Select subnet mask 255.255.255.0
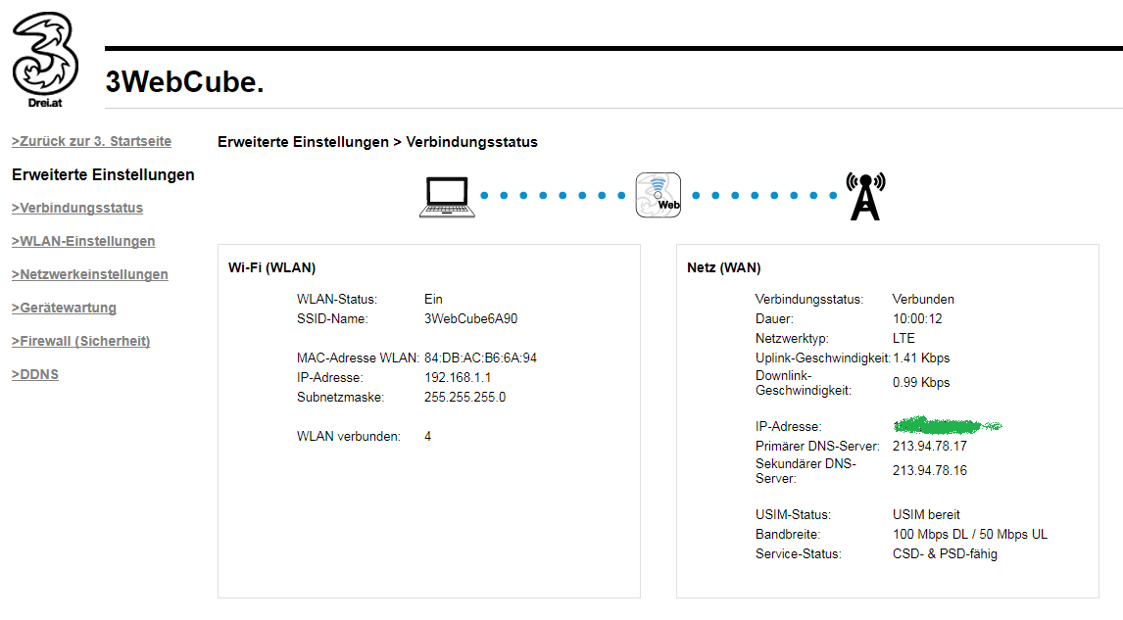 [464, 397]
